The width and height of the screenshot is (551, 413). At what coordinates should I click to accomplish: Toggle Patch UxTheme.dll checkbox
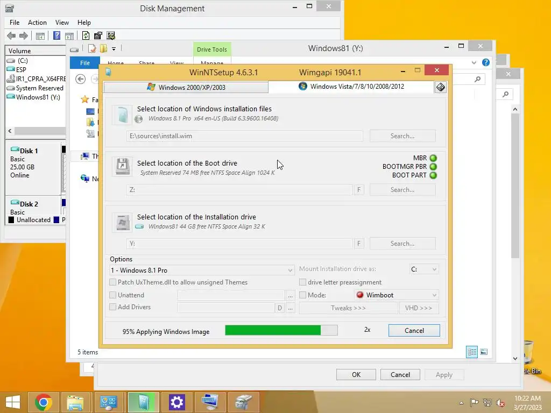tap(113, 282)
